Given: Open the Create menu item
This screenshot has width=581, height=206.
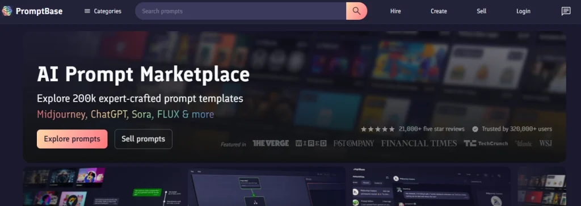Looking at the screenshot, I should pyautogui.click(x=439, y=11).
